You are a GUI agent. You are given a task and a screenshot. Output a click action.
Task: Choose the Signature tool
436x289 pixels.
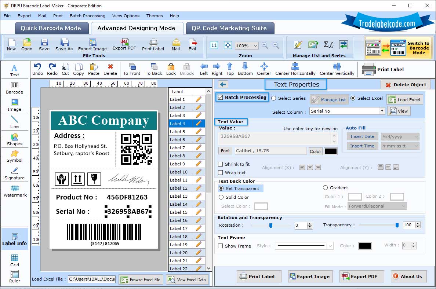14,174
